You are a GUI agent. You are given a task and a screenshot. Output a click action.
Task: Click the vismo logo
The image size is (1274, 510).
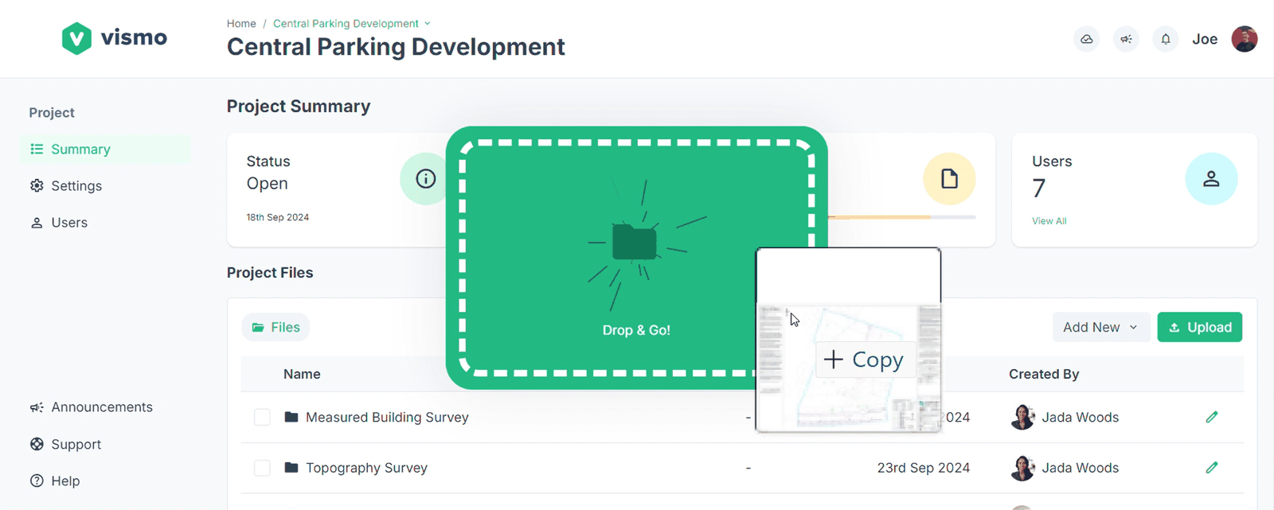point(115,38)
